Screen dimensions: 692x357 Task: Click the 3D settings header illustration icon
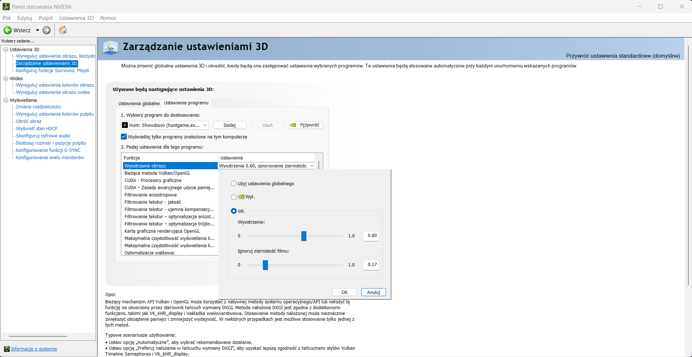coord(110,47)
